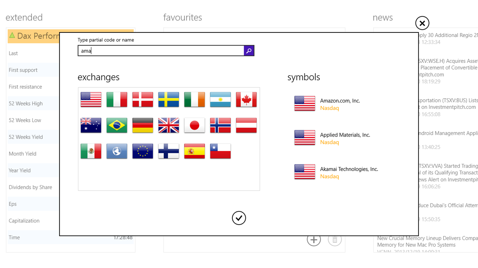Click the flag beside Applied Materials, Inc.
This screenshot has width=478, height=268.
(x=305, y=138)
